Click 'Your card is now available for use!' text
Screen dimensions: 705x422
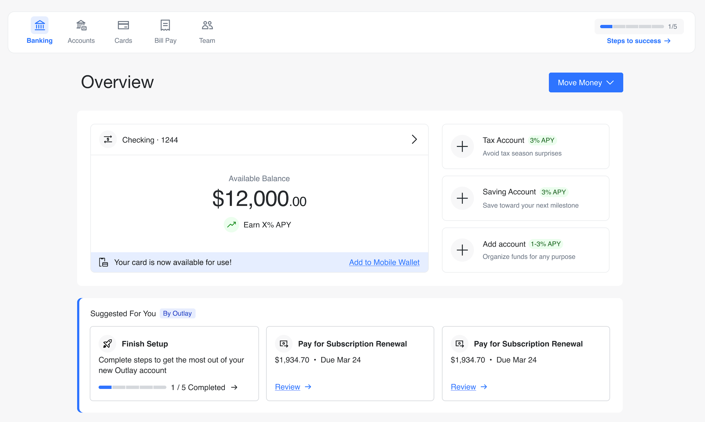pos(173,262)
